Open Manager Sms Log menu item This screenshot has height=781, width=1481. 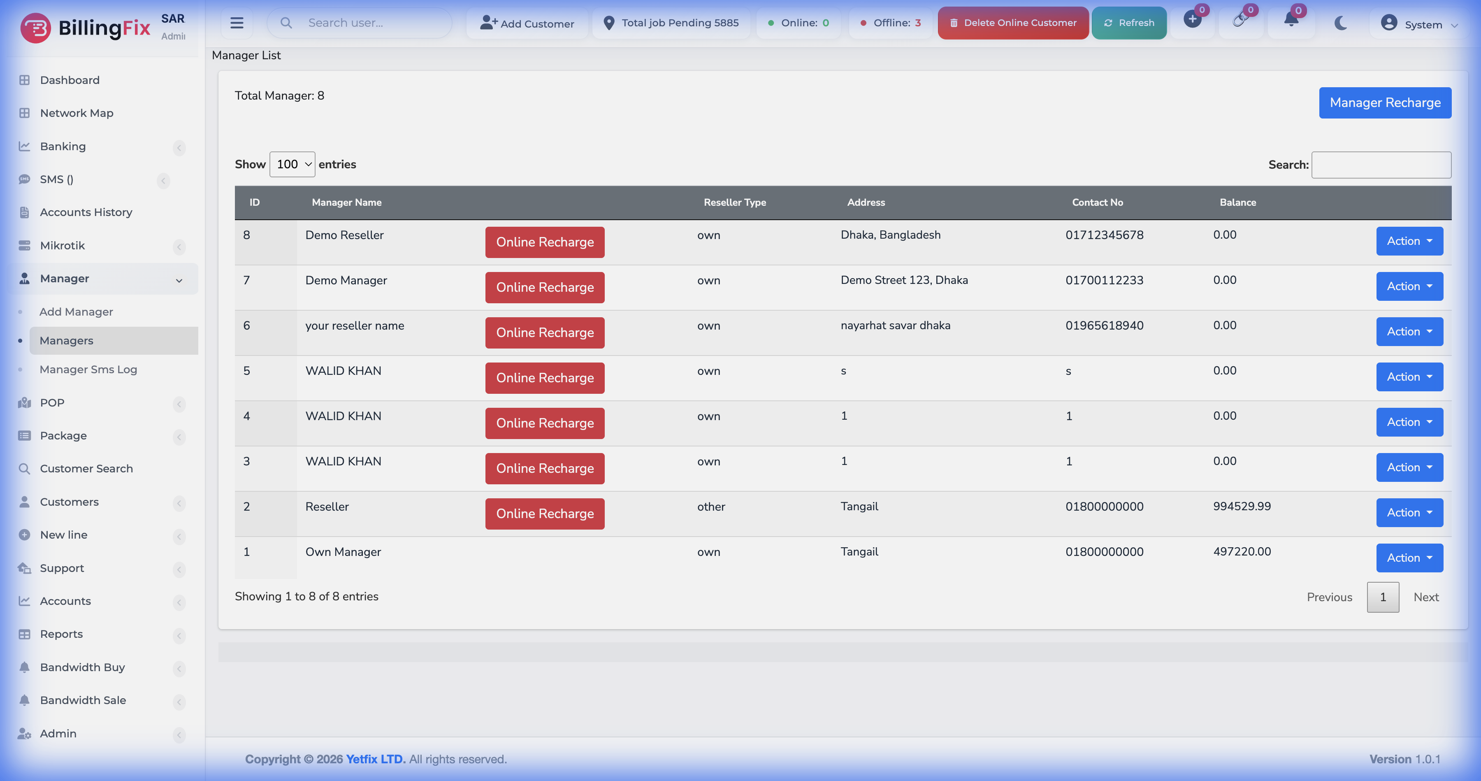pos(88,370)
